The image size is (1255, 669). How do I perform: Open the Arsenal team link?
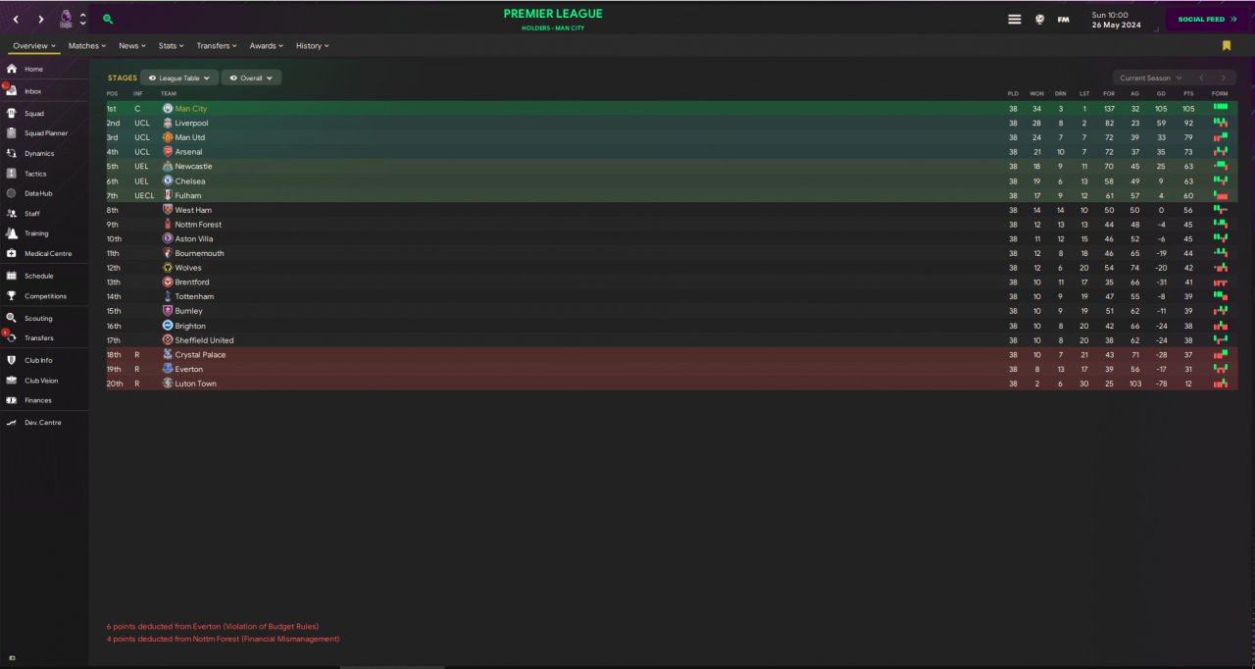click(188, 152)
